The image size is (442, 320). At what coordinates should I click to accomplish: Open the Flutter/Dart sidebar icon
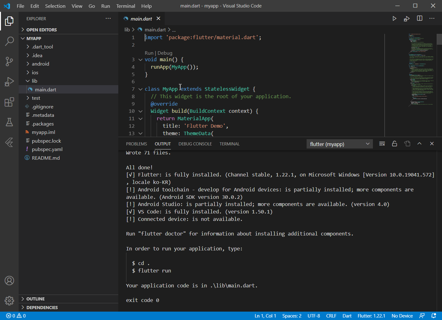(x=9, y=142)
